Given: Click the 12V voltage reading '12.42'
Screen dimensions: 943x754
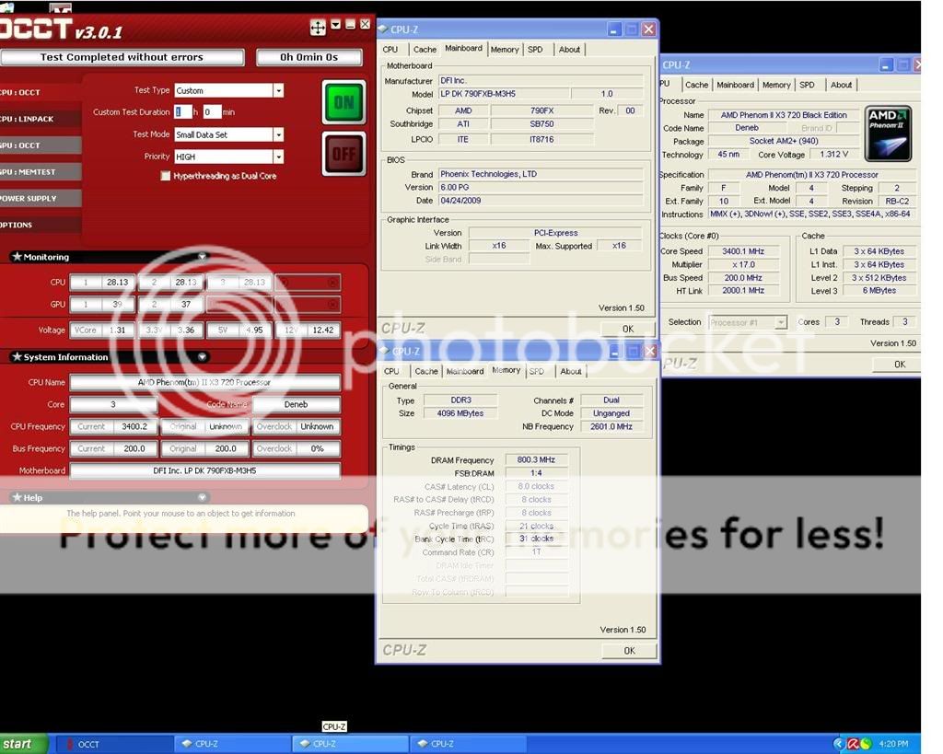Looking at the screenshot, I should [x=323, y=330].
